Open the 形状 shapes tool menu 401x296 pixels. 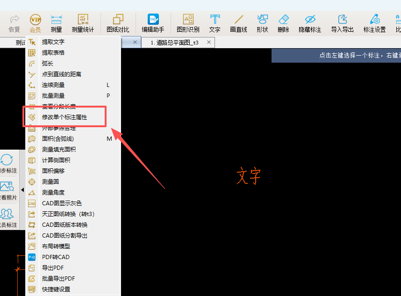click(262, 23)
